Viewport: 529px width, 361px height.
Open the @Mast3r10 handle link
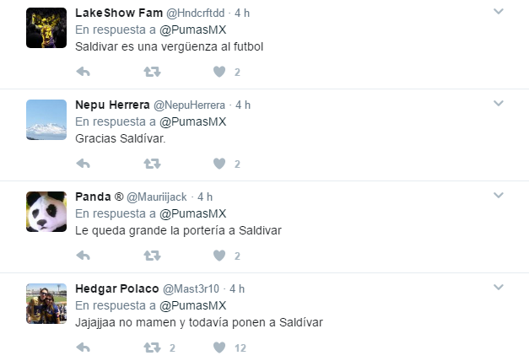pyautogui.click(x=191, y=288)
